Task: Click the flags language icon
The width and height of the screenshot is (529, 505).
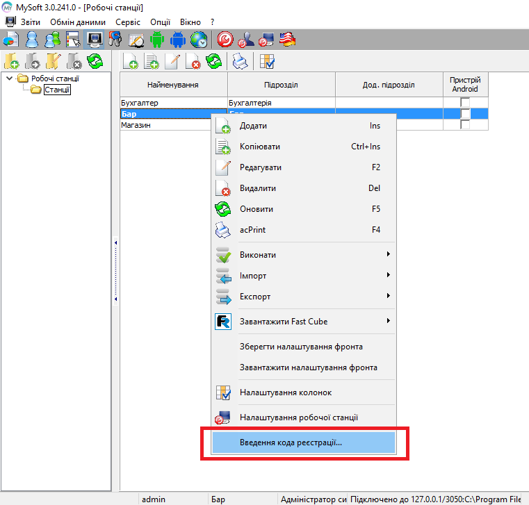Action: coord(288,40)
